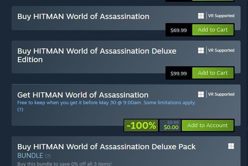The image size is (248, 166).
Task: Click the Deluxe Pack bundle title
Action: pos(106,147)
